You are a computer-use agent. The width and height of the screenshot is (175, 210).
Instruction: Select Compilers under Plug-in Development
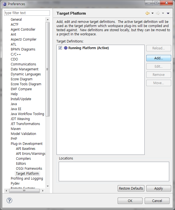[x=23, y=159]
